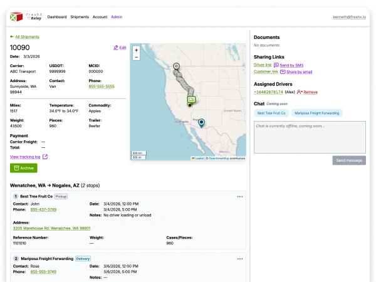Image resolution: width=376 pixels, height=282 pixels.
Task: Call delivery phone 855-555-3749
Action: pyautogui.click(x=43, y=272)
